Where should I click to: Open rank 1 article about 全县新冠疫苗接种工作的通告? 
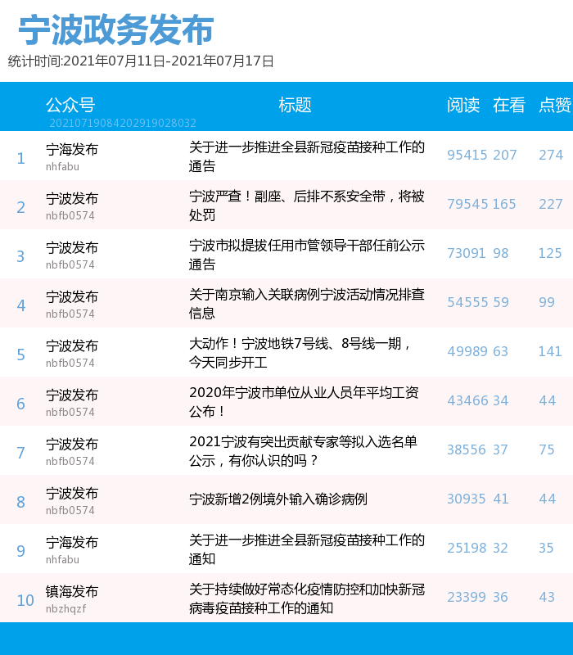pos(307,156)
